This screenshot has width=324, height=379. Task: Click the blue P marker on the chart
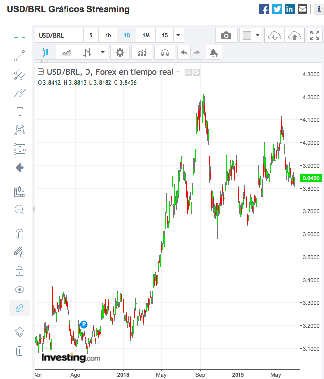coord(84,324)
